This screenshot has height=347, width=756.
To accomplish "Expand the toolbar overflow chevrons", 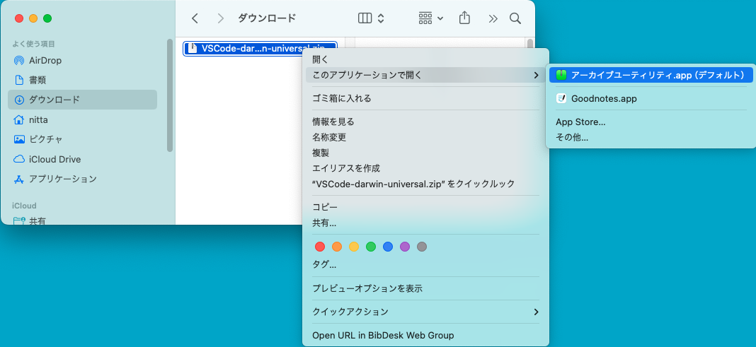I will [x=493, y=18].
